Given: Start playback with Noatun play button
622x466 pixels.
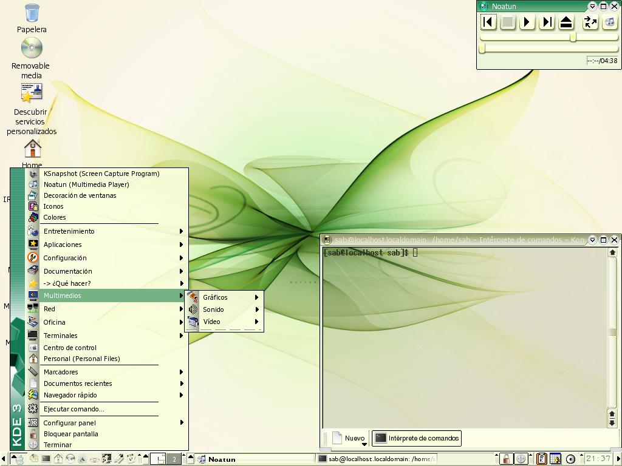Looking at the screenshot, I should coord(527,22).
